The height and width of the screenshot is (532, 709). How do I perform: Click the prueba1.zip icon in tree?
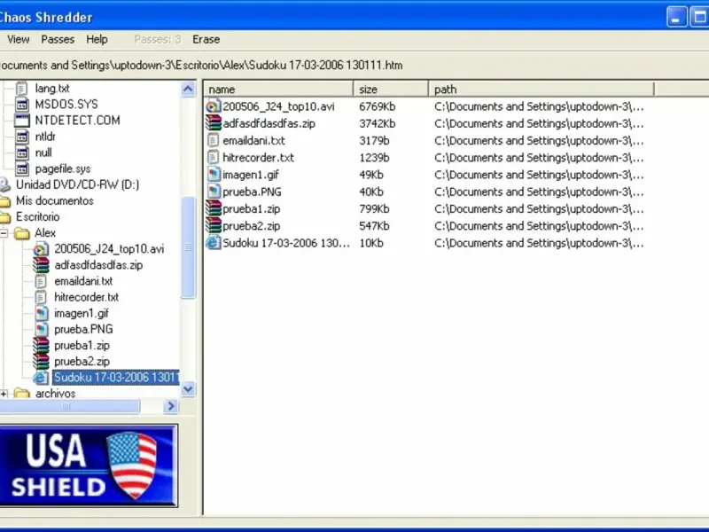(x=41, y=346)
